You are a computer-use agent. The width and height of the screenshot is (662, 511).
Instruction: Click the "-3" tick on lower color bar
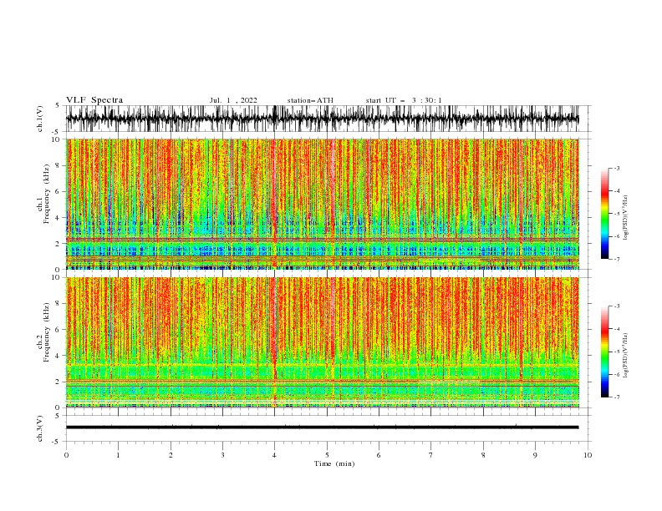(x=616, y=306)
